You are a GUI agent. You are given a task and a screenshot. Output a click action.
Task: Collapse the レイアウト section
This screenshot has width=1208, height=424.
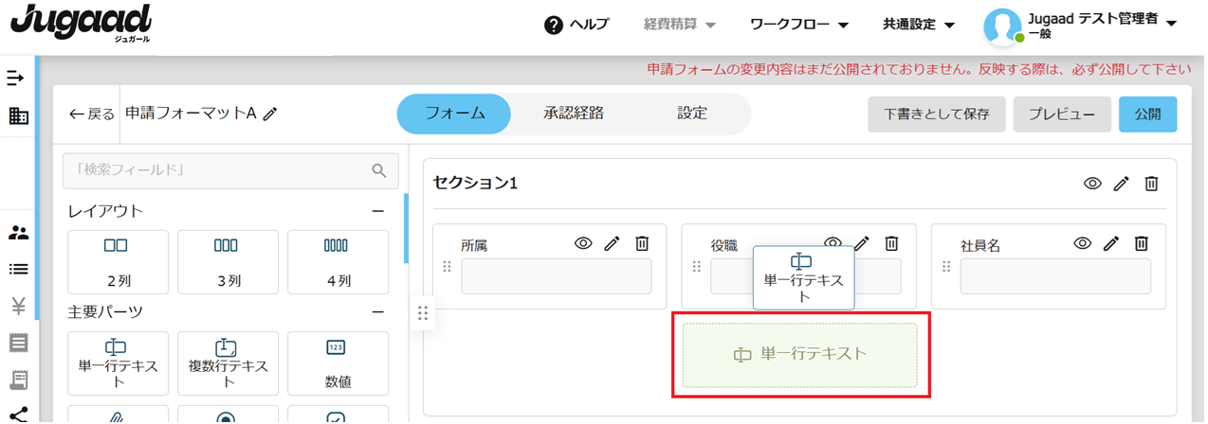click(377, 211)
